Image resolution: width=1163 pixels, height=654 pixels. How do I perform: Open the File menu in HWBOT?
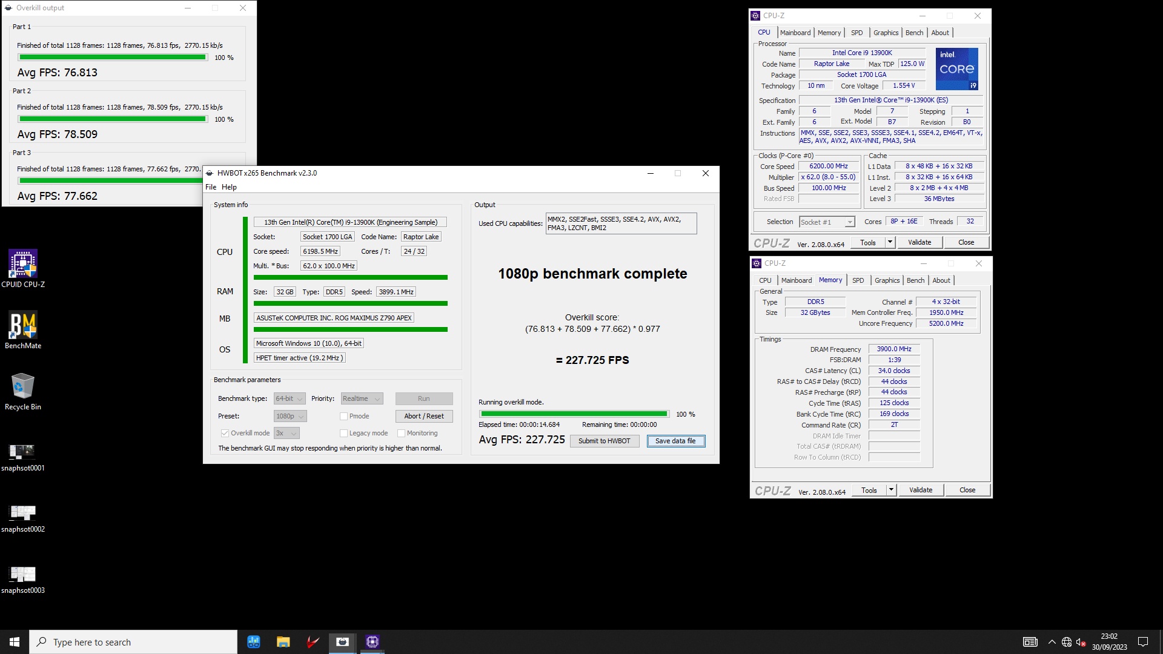(x=211, y=187)
